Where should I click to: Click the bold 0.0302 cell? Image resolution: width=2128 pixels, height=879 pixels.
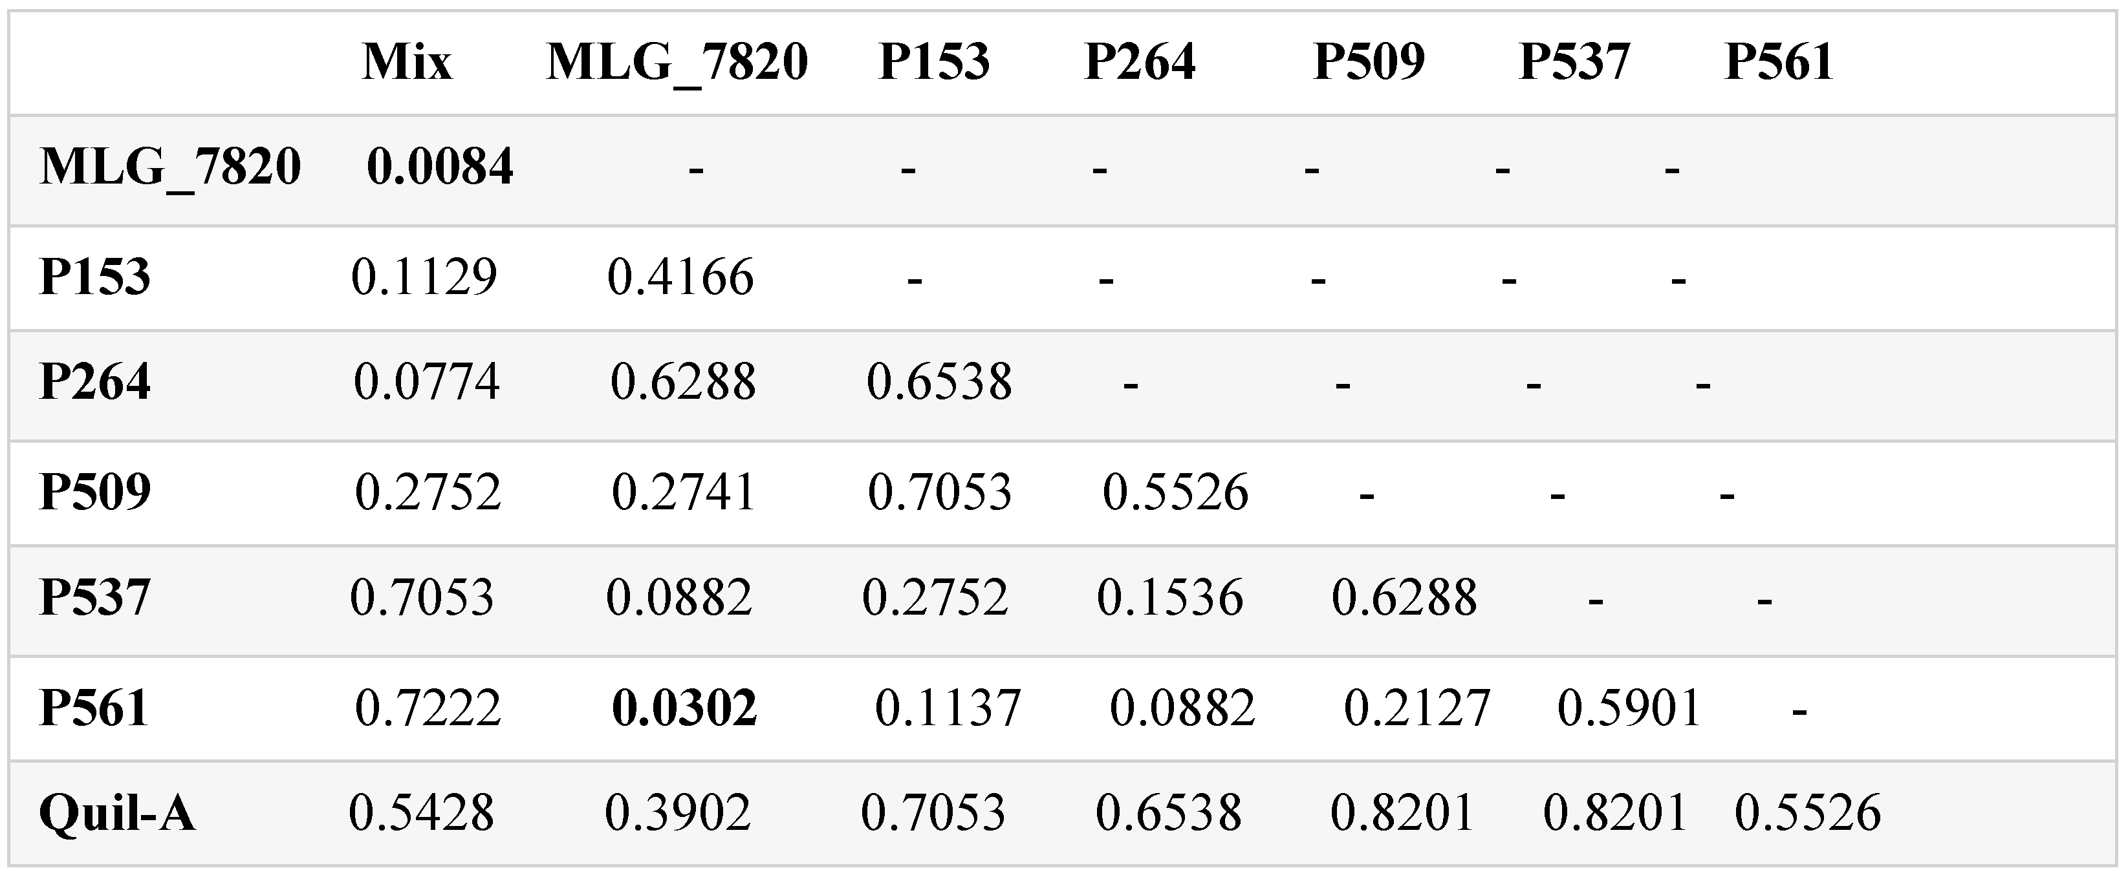coord(684,708)
